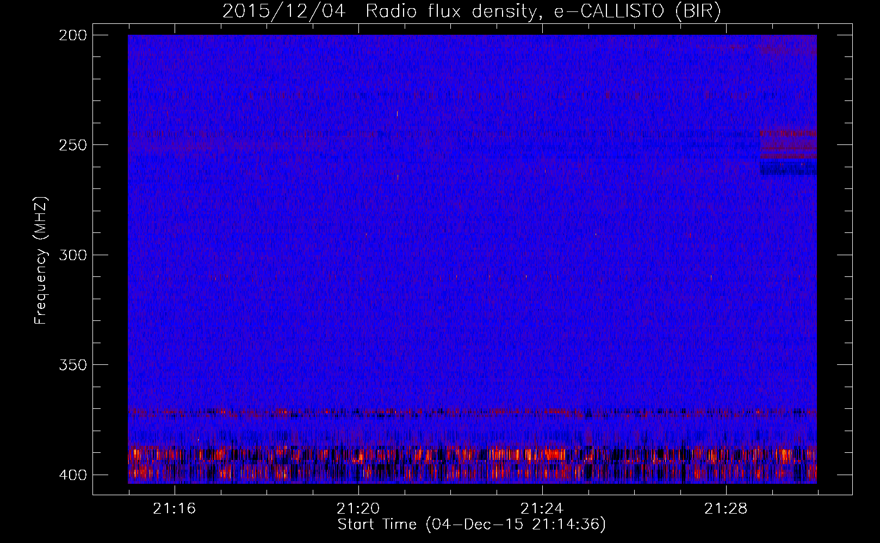The height and width of the screenshot is (543, 880).
Task: Click the 300 frequency tick label
Action: 72,255
